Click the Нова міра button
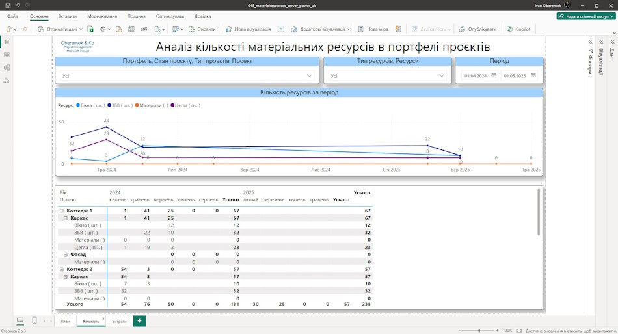 (373, 29)
